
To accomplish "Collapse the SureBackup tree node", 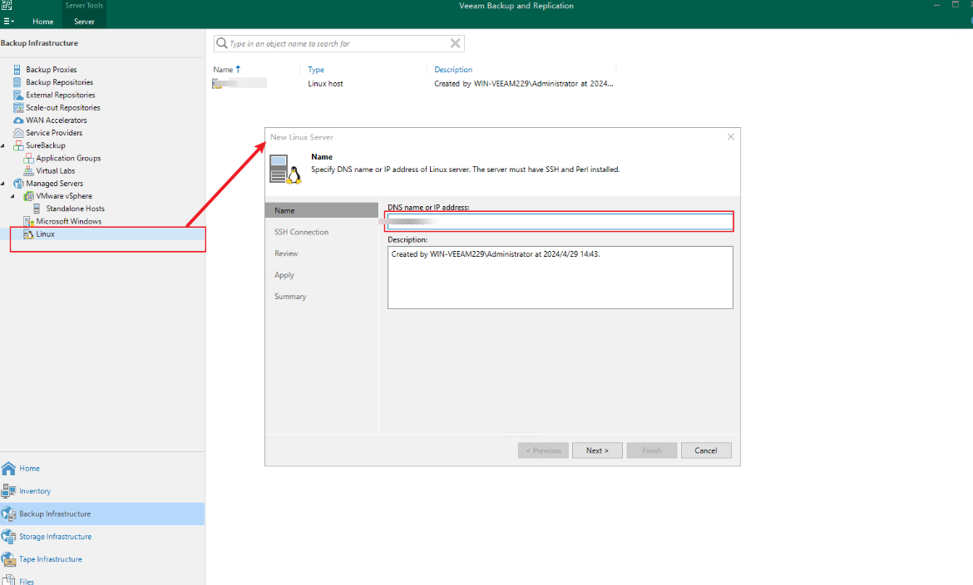I will 4,145.
